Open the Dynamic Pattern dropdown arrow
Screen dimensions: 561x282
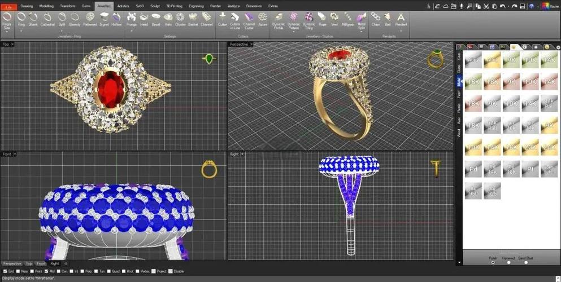[x=293, y=32]
